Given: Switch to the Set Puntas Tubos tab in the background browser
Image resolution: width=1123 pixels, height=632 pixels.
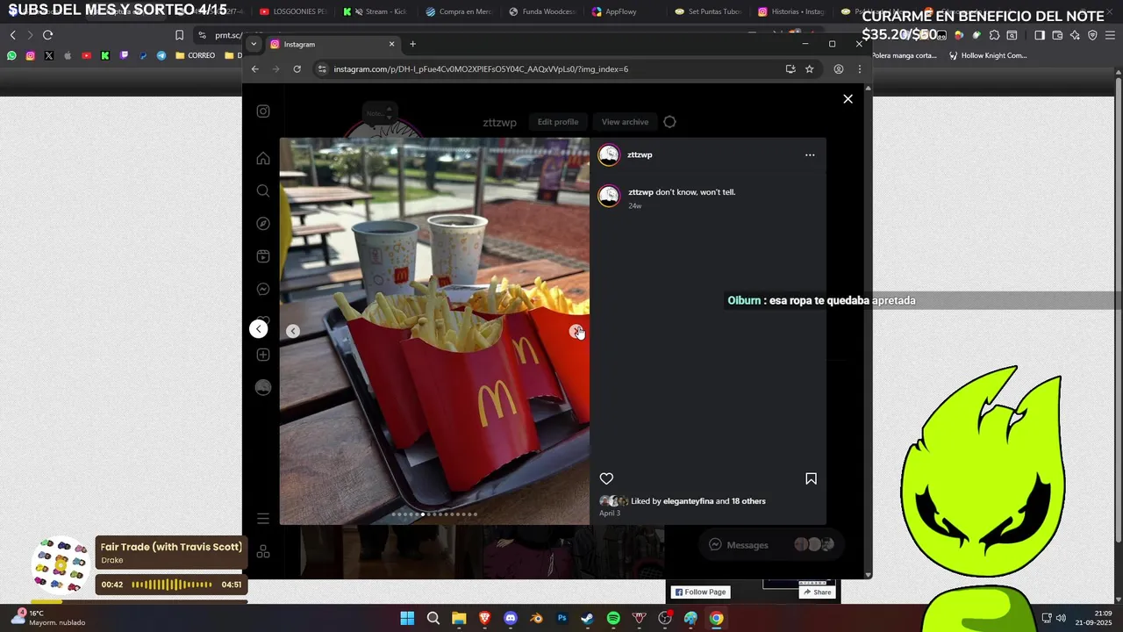Looking at the screenshot, I should [x=709, y=12].
